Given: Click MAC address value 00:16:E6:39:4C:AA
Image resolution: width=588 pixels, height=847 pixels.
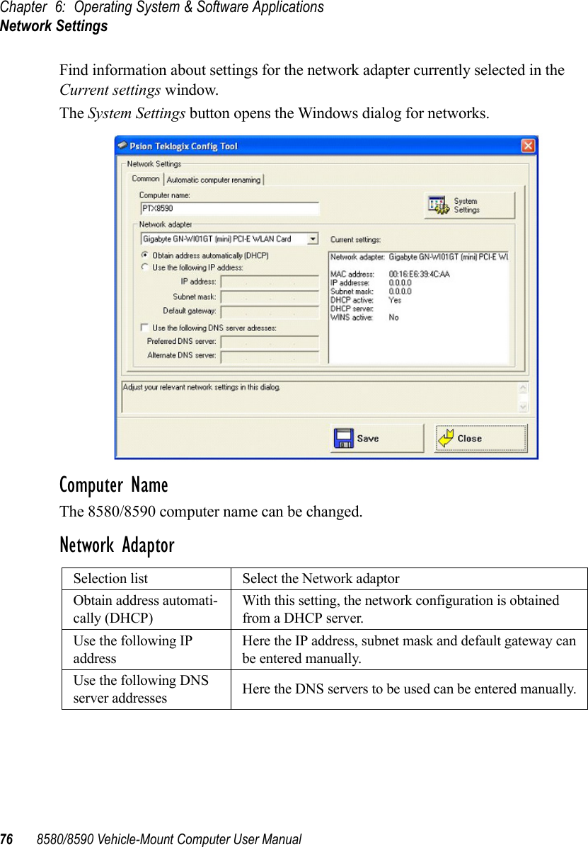Looking at the screenshot, I should (x=419, y=274).
